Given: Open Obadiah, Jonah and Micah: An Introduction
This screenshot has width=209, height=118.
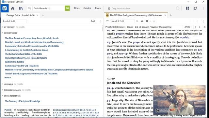Looking at the screenshot, I should pyautogui.click(x=34, y=42).
